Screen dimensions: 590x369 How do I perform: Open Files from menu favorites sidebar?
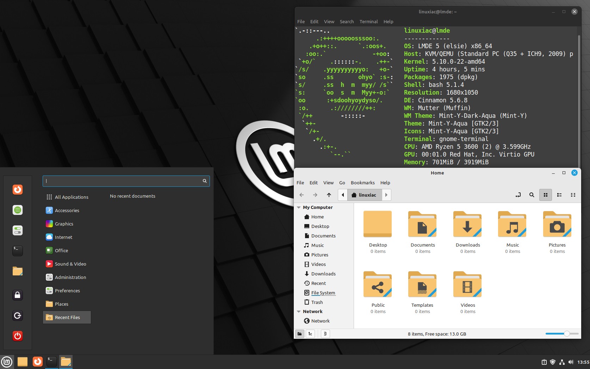[18, 271]
